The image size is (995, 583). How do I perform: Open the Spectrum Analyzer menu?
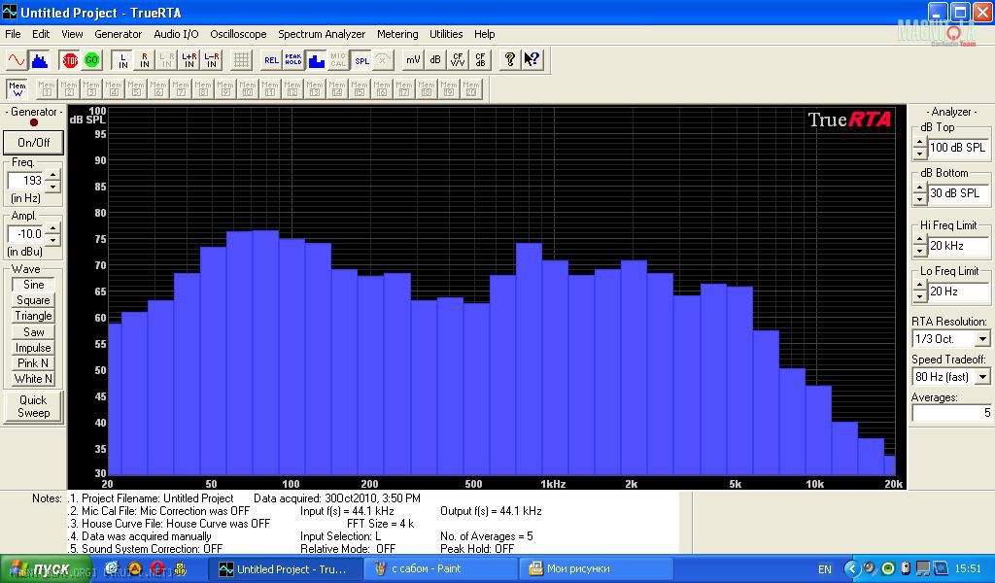coord(322,34)
